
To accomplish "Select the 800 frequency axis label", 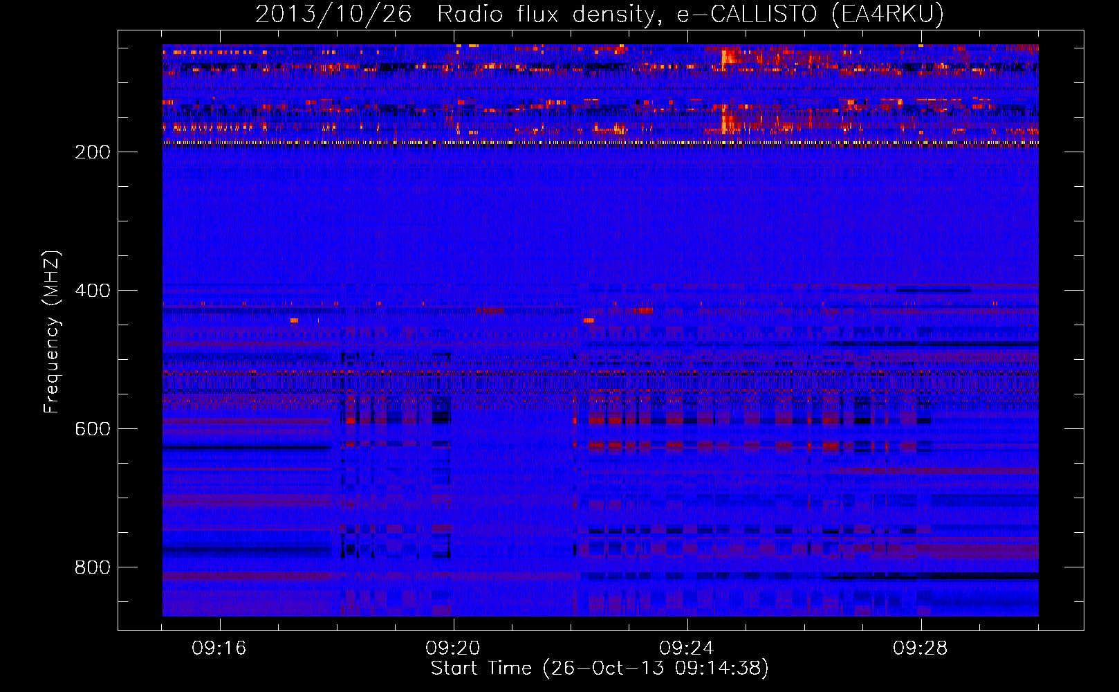I will click(93, 567).
